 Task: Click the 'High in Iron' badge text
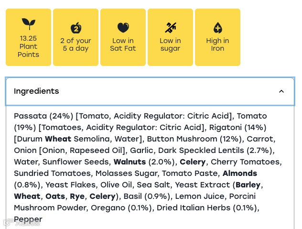[218, 44]
